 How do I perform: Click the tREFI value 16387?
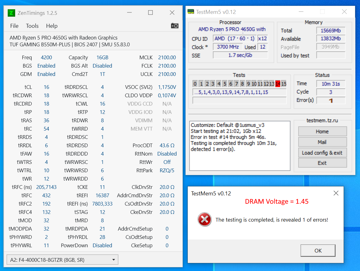102,195
